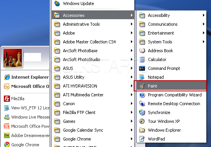Click the Windows Explorer label
This screenshot has width=211, height=147.
tap(164, 130)
